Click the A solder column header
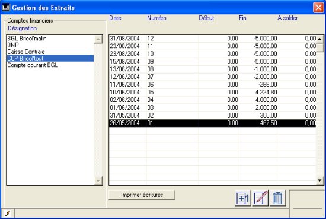The image size is (326, 219). coord(287,18)
